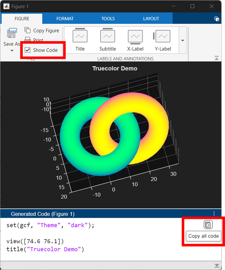Viewport: 225px width, 270px height.
Task: Switch to the FORMAT tab
Action: [65, 19]
